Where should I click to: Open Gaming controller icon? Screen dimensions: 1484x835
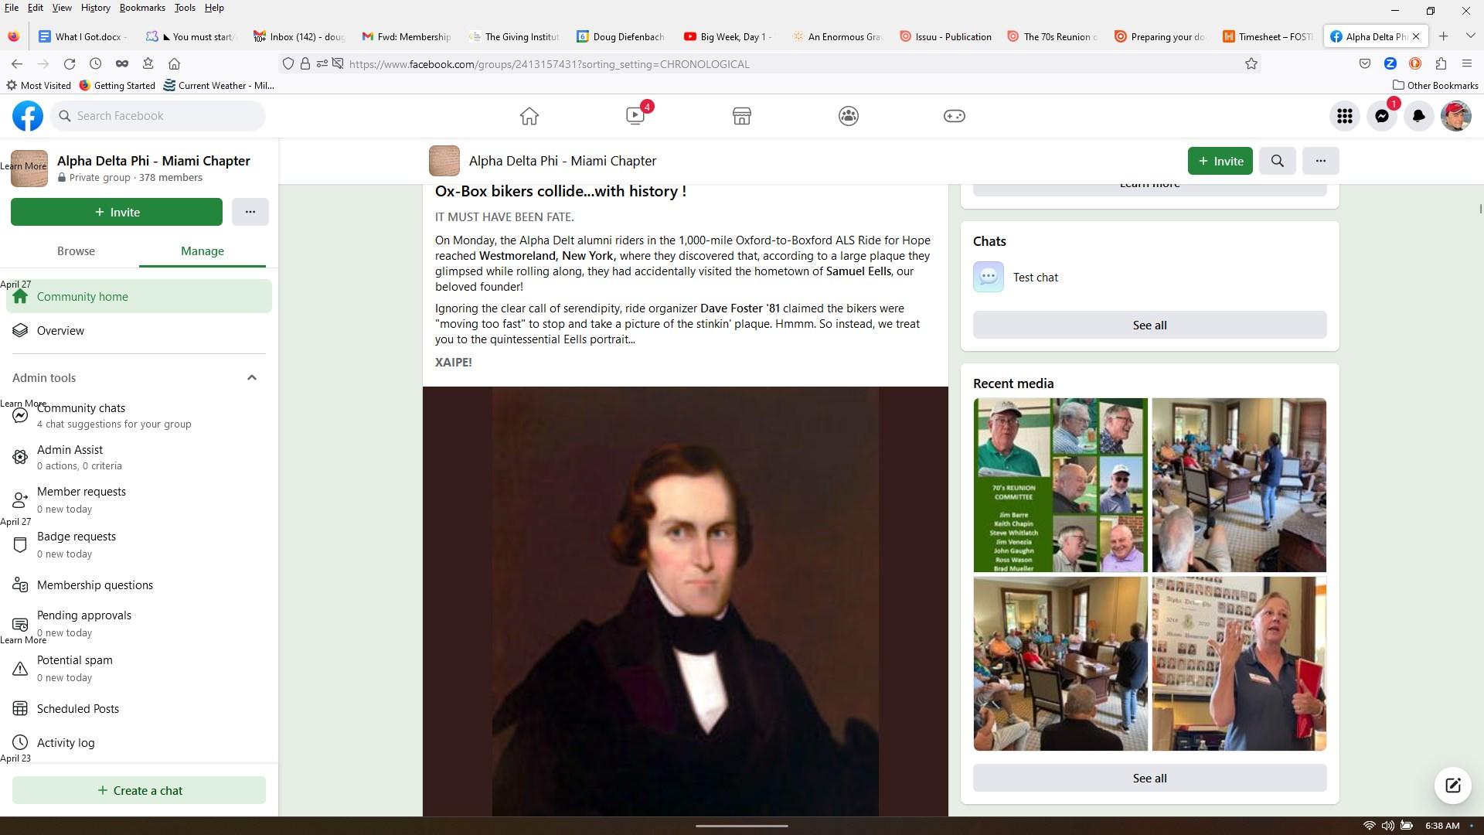pos(954,116)
